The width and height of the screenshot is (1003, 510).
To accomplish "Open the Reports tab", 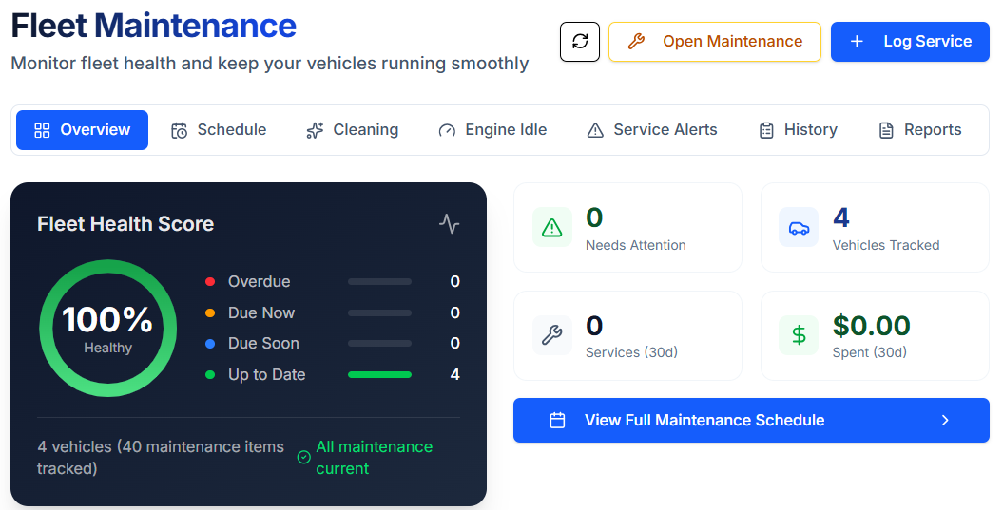I will 919,130.
